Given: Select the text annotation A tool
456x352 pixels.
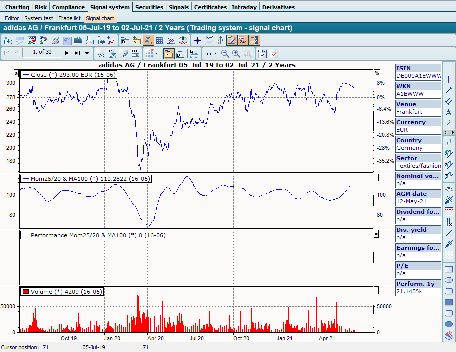Looking at the screenshot, I should pos(449,112).
